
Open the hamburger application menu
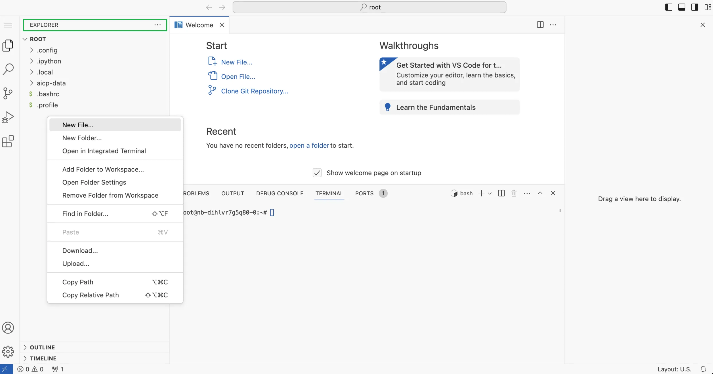[x=8, y=25]
